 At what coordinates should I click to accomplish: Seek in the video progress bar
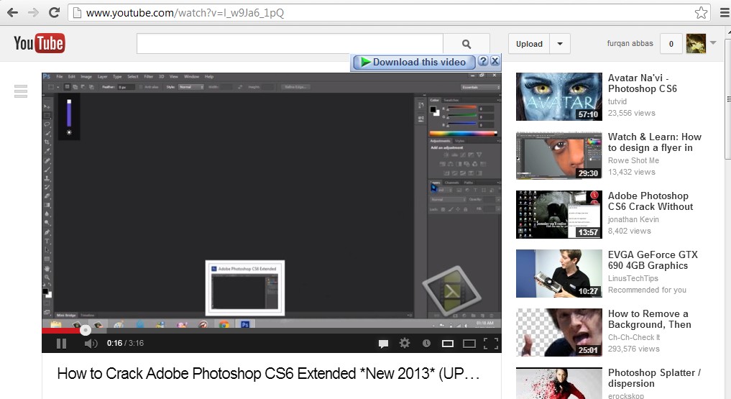[x=271, y=331]
